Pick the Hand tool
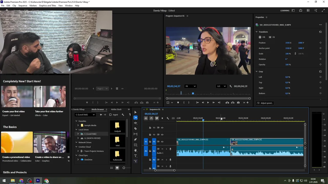Image resolution: width=328 pixels, height=184 pixels. click(136, 151)
